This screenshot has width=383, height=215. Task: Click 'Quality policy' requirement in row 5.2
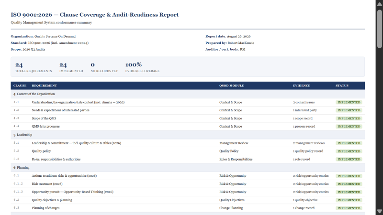41,151
